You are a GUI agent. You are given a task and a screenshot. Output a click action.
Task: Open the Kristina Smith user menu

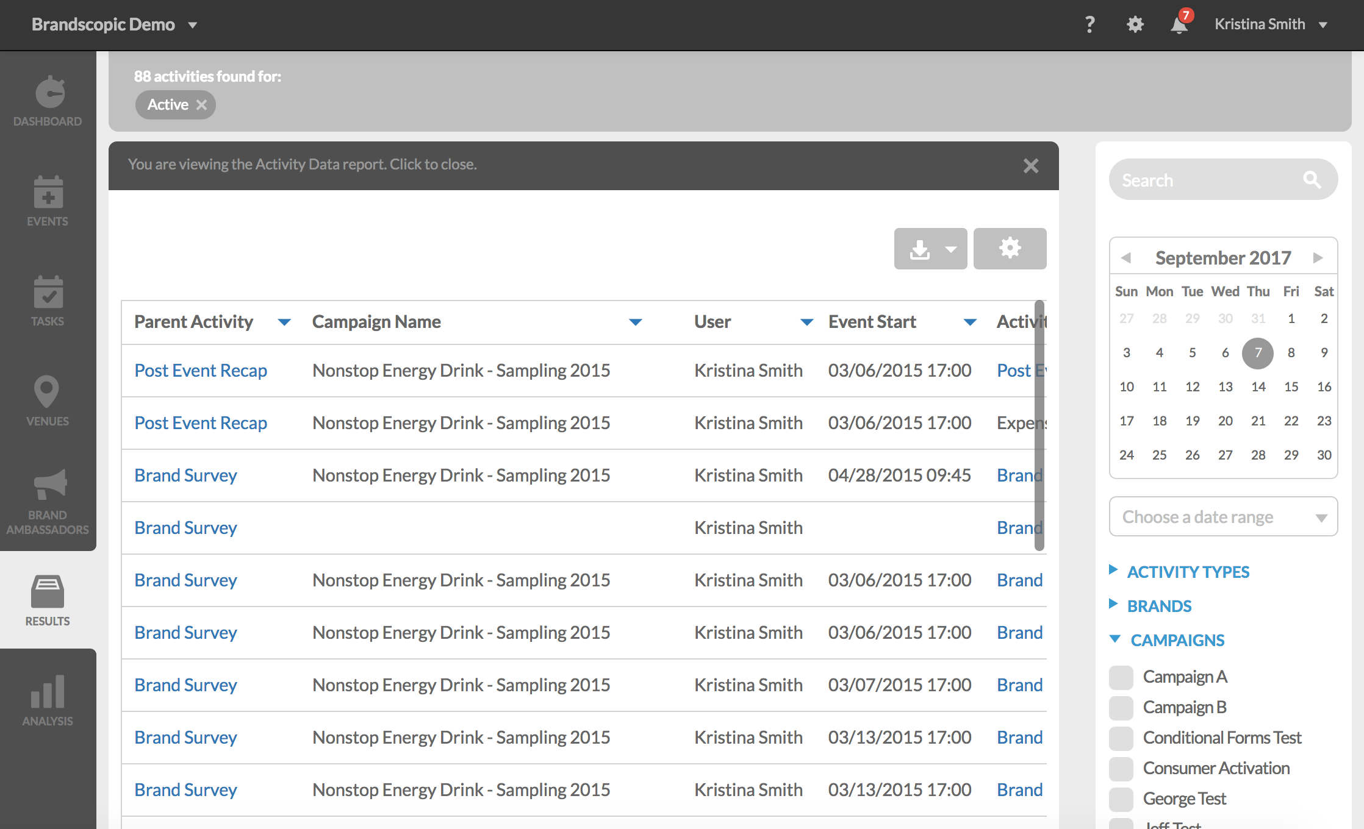pos(1271,24)
